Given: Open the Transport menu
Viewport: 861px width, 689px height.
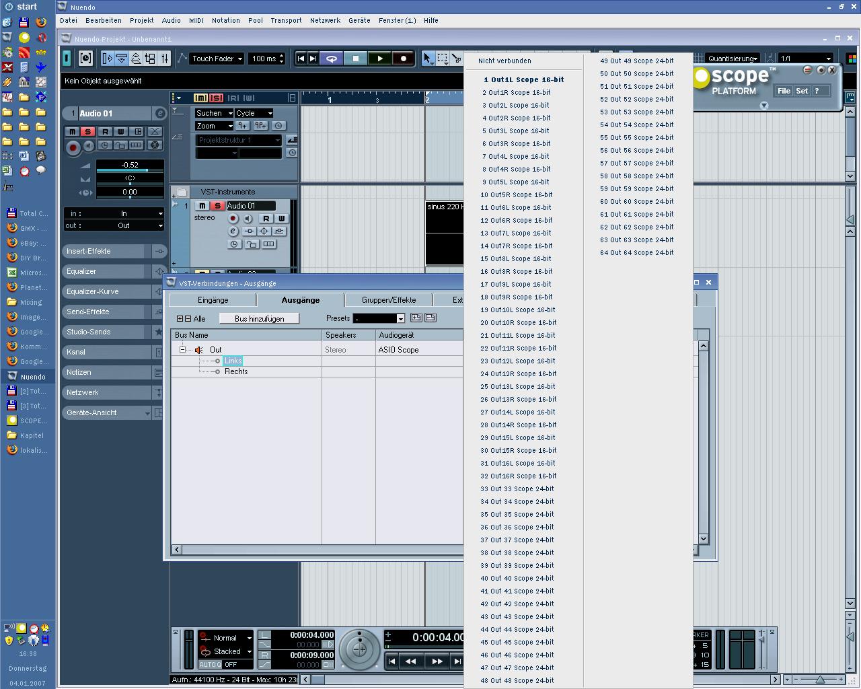Looking at the screenshot, I should [x=286, y=20].
